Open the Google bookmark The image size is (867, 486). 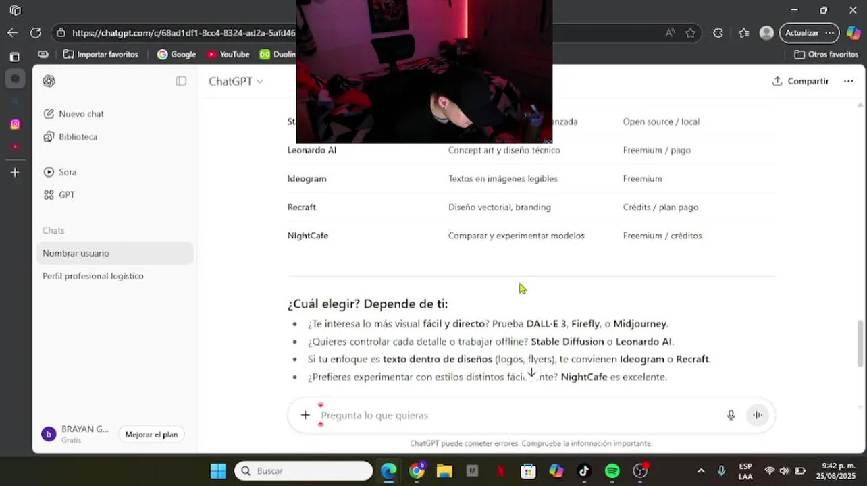[x=176, y=54]
